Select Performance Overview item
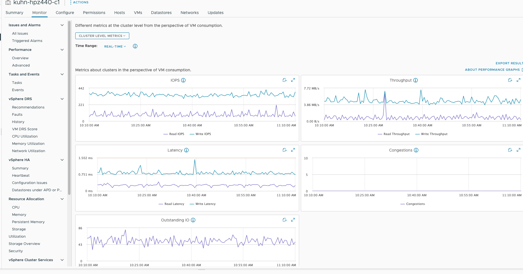 20,58
